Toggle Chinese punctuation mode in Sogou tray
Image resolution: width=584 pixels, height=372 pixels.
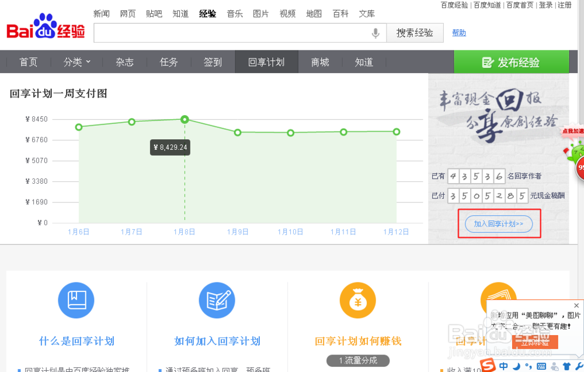coord(529,366)
